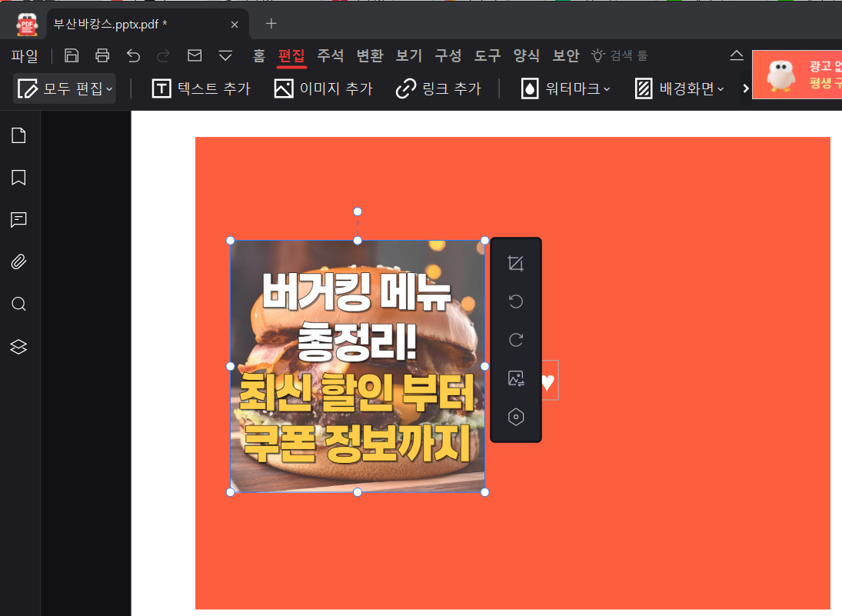The height and width of the screenshot is (616, 842).
Task: Print the document using printer icon
Action: coord(102,56)
